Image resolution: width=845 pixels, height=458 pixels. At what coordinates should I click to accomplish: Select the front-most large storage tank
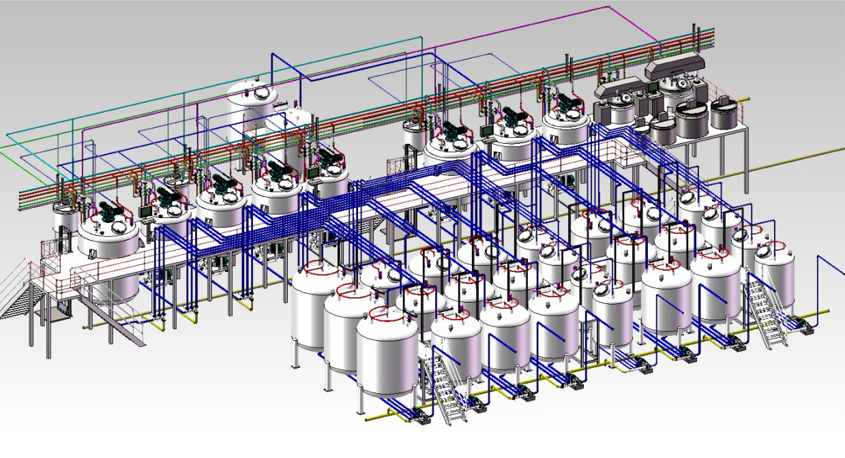click(x=387, y=354)
